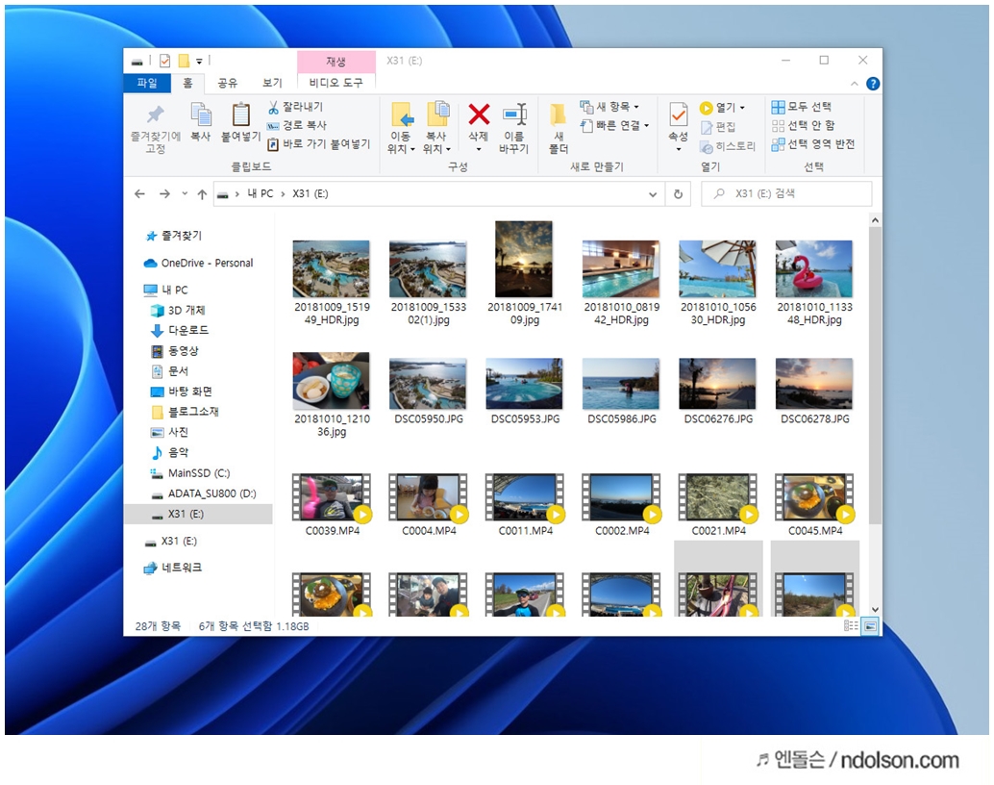
Task: Open the 비디오 도구 tab
Action: coord(336,83)
